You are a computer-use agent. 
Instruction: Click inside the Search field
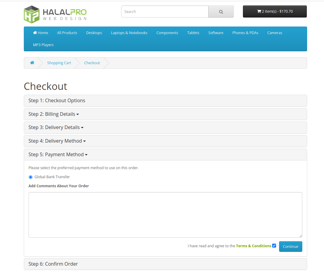[x=165, y=11]
